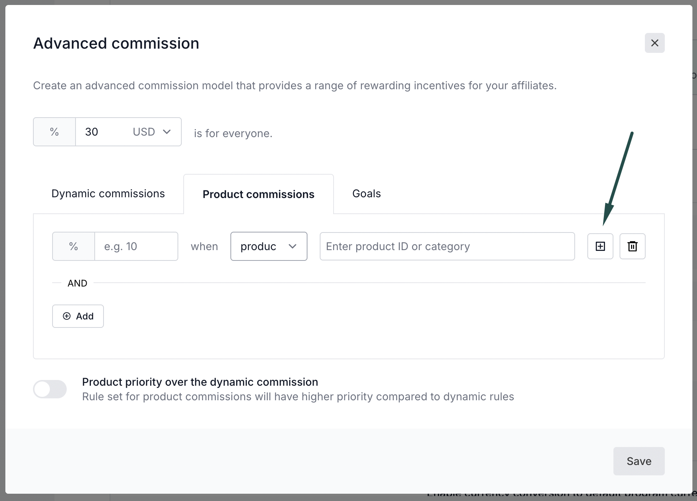Open the Goals tab
This screenshot has height=501, width=697.
367,194
